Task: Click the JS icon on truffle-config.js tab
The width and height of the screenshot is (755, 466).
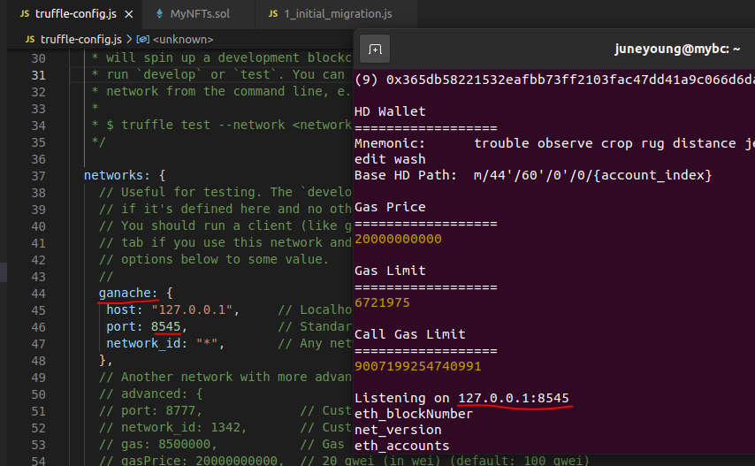Action: click(25, 14)
